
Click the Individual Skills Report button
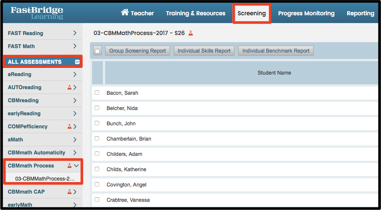point(204,51)
